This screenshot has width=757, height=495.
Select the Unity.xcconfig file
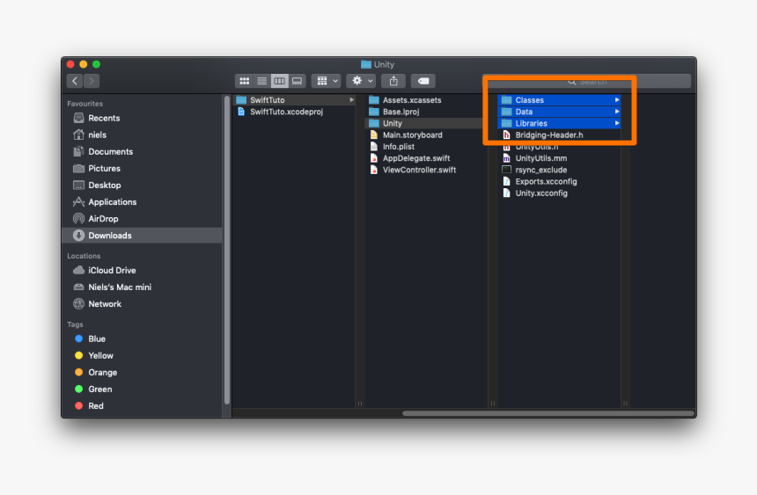click(559, 193)
